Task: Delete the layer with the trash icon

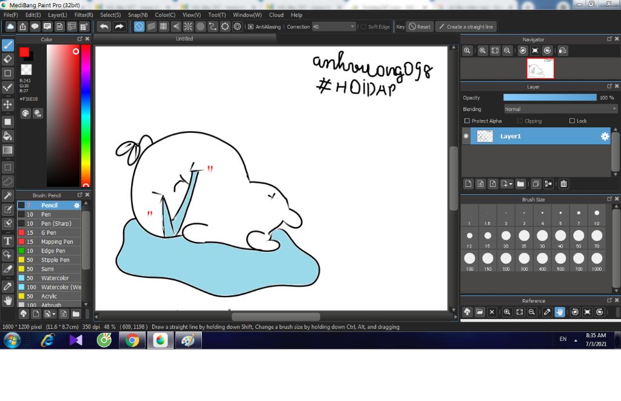Action: pyautogui.click(x=563, y=183)
